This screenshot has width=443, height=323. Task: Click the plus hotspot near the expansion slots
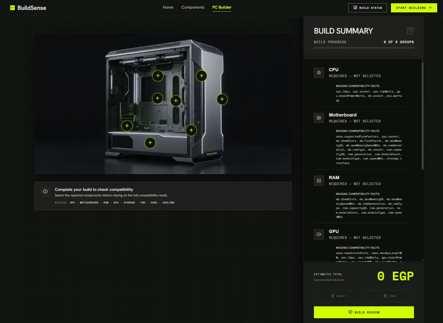click(127, 126)
